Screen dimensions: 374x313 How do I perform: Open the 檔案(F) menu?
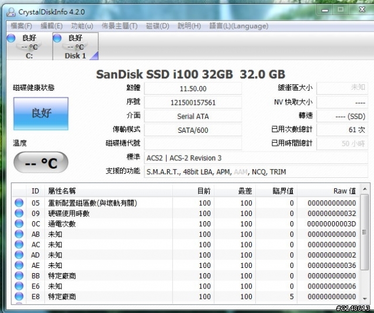(x=21, y=26)
